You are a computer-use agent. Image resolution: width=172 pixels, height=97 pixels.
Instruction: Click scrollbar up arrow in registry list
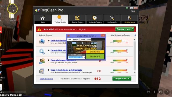tap(135, 40)
